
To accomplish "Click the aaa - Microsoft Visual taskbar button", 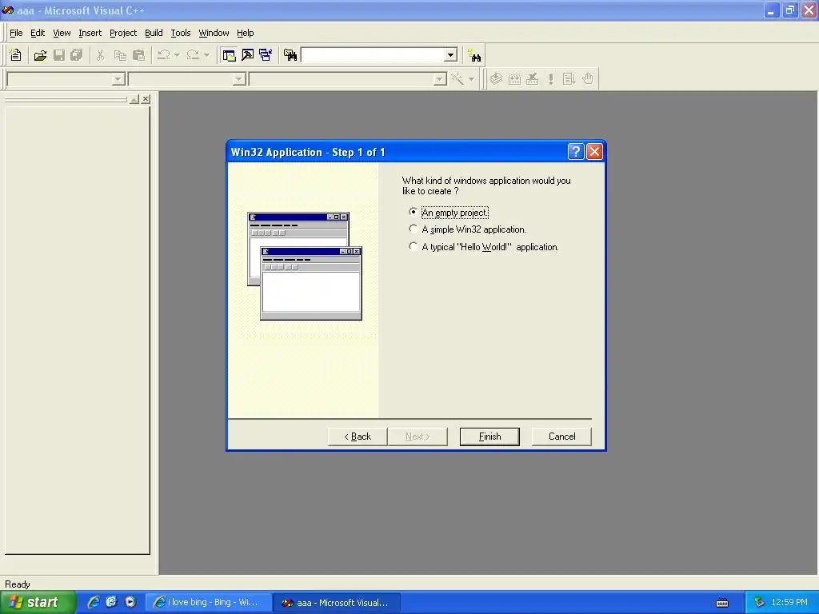I will pos(337,602).
